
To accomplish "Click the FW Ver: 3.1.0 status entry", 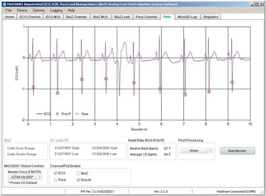I will pyautogui.click(x=97, y=192).
